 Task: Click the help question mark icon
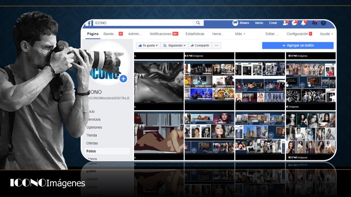click(323, 23)
